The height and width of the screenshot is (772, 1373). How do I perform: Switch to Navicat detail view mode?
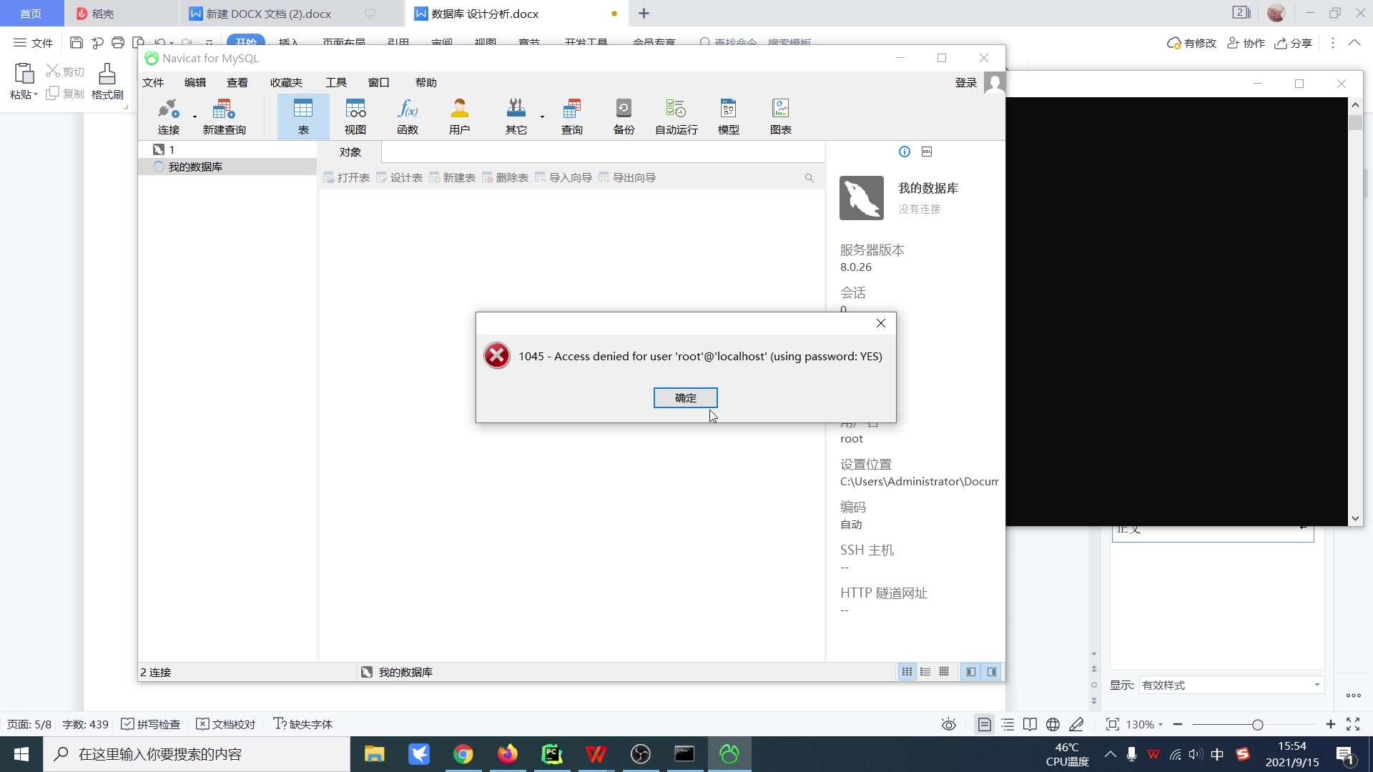(944, 672)
